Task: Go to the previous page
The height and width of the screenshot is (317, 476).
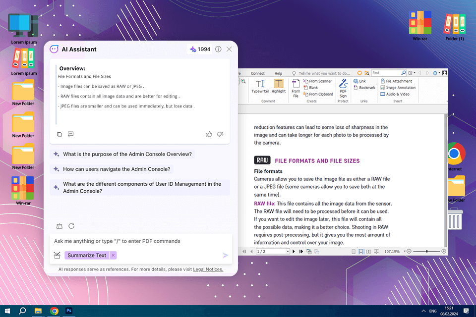Action: (251, 252)
